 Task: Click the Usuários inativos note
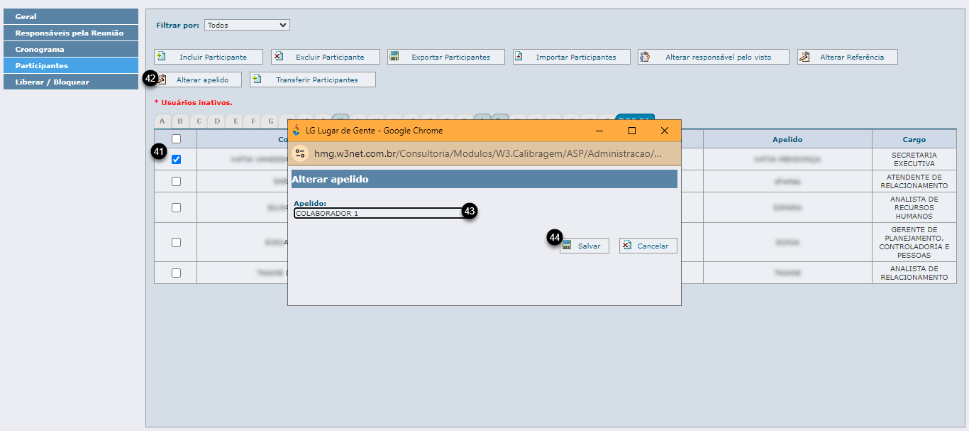click(194, 103)
